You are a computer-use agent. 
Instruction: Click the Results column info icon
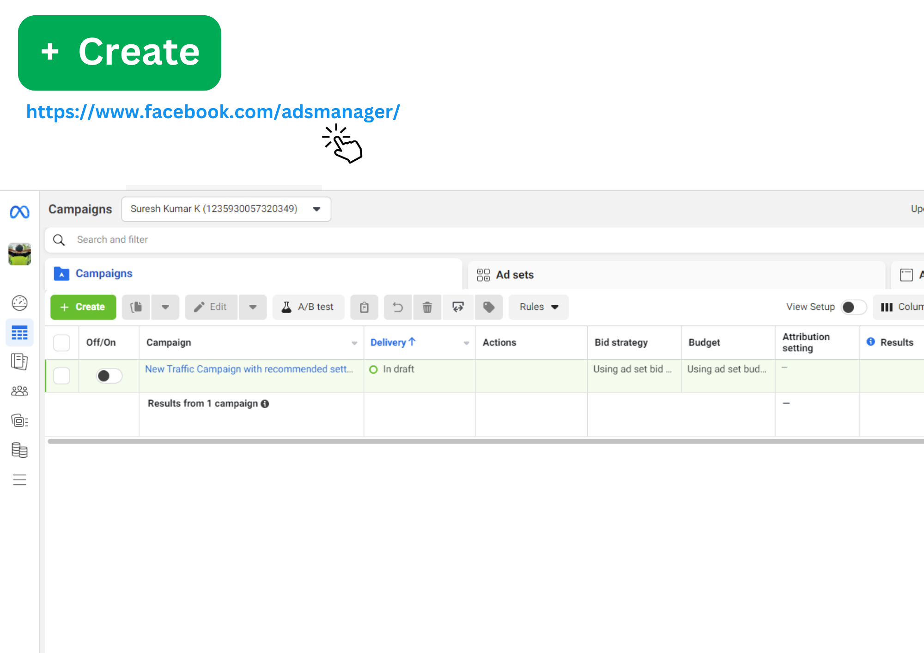(x=870, y=342)
